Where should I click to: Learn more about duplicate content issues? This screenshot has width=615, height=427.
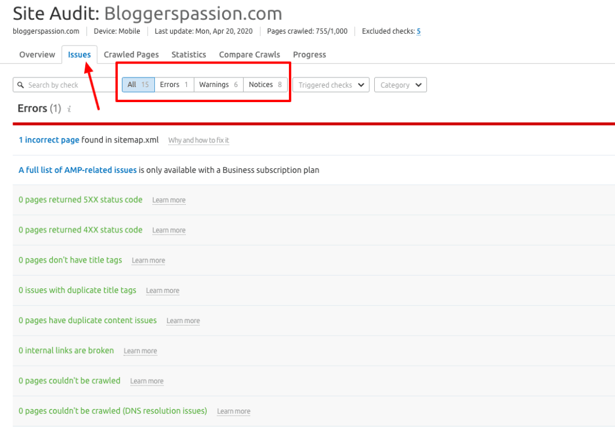183,321
